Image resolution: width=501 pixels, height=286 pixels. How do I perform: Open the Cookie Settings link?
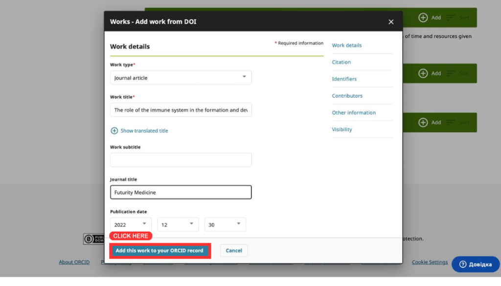[x=430, y=262]
